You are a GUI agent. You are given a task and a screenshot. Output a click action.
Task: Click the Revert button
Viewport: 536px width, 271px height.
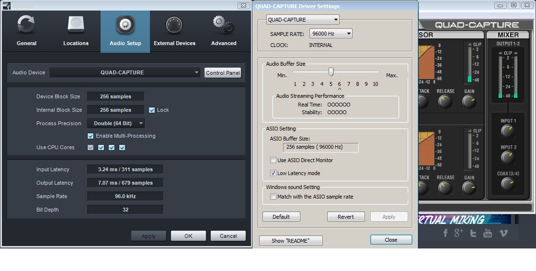point(346,217)
